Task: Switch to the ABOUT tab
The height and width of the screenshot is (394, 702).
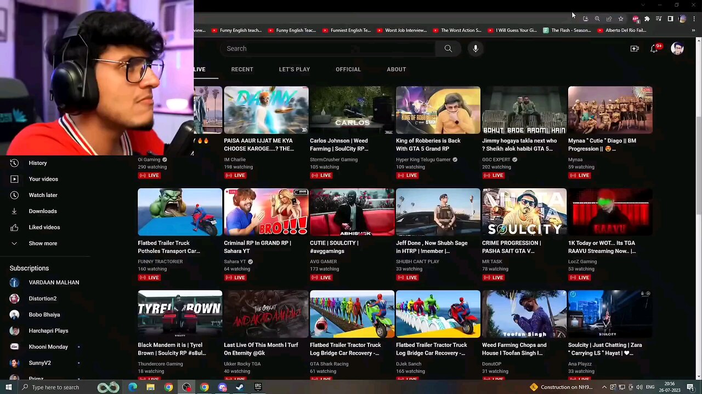Action: 397,69
